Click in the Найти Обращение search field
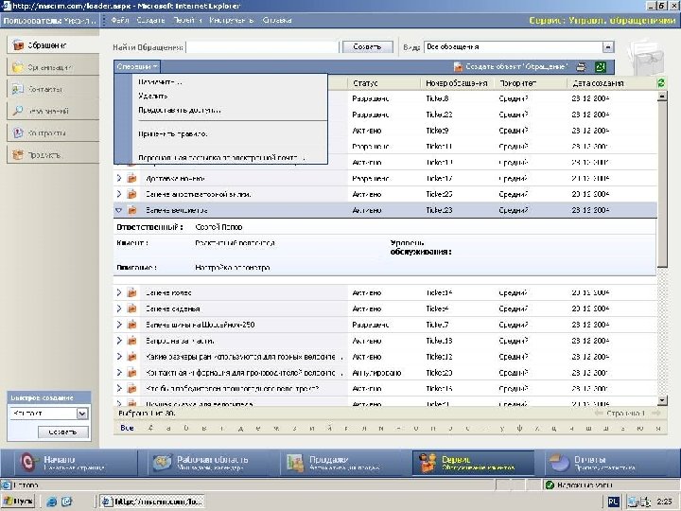The height and width of the screenshot is (511, 681). click(263, 46)
